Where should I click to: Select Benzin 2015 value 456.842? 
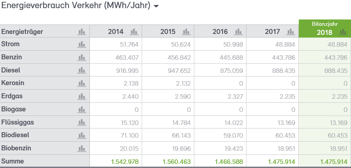[x=179, y=58]
